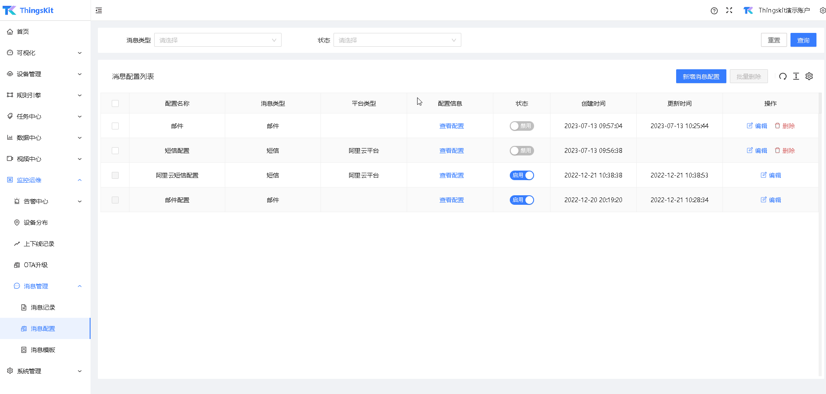826x394 pixels.
Task: Check the select-all checkbox in table header
Action: coord(115,103)
